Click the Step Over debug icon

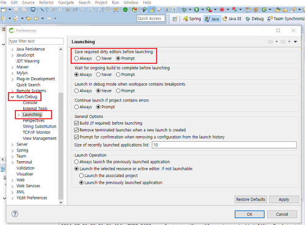(x=90, y=10)
